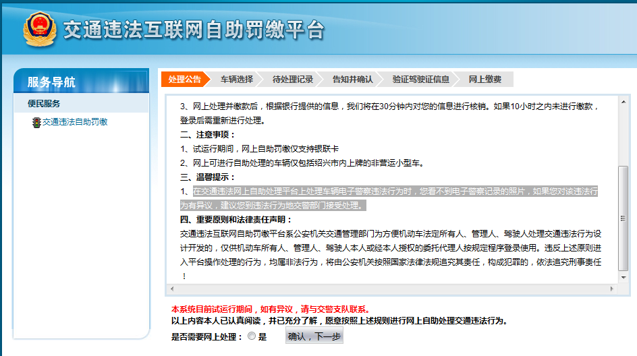Viewport: 637px width, 356px height.
Task: Click the horizontal scrollbar right arrow
Action: pos(613,289)
